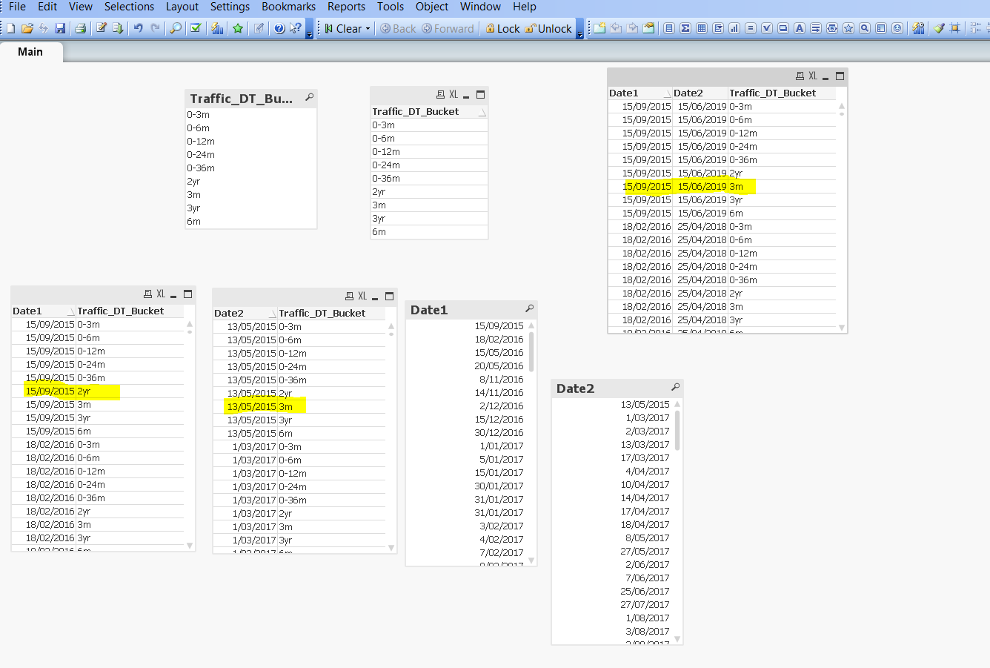Create a Text Object with the A icon
The image size is (990, 668).
[800, 28]
